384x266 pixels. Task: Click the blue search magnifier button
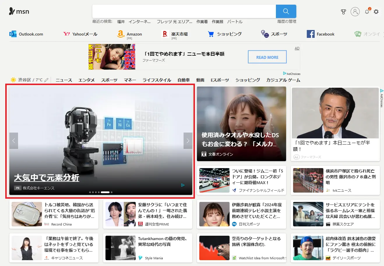286,11
